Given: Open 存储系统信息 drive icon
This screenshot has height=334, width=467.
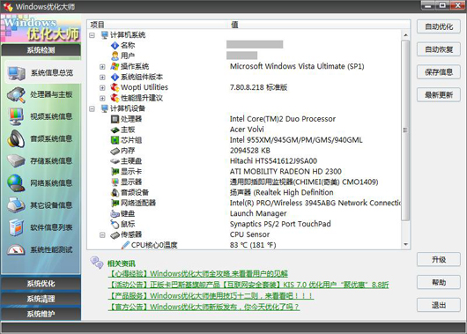Looking at the screenshot, I should point(17,161).
